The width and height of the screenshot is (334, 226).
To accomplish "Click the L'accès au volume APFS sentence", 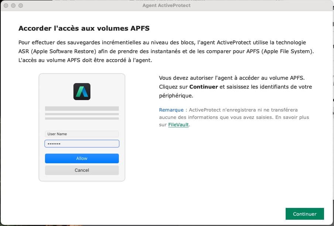I will click(85, 60).
